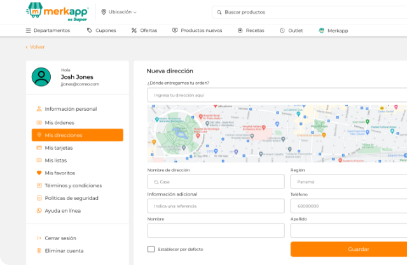Open the Región field showing Panamá
Screen dimensions: 407x265
348,182
